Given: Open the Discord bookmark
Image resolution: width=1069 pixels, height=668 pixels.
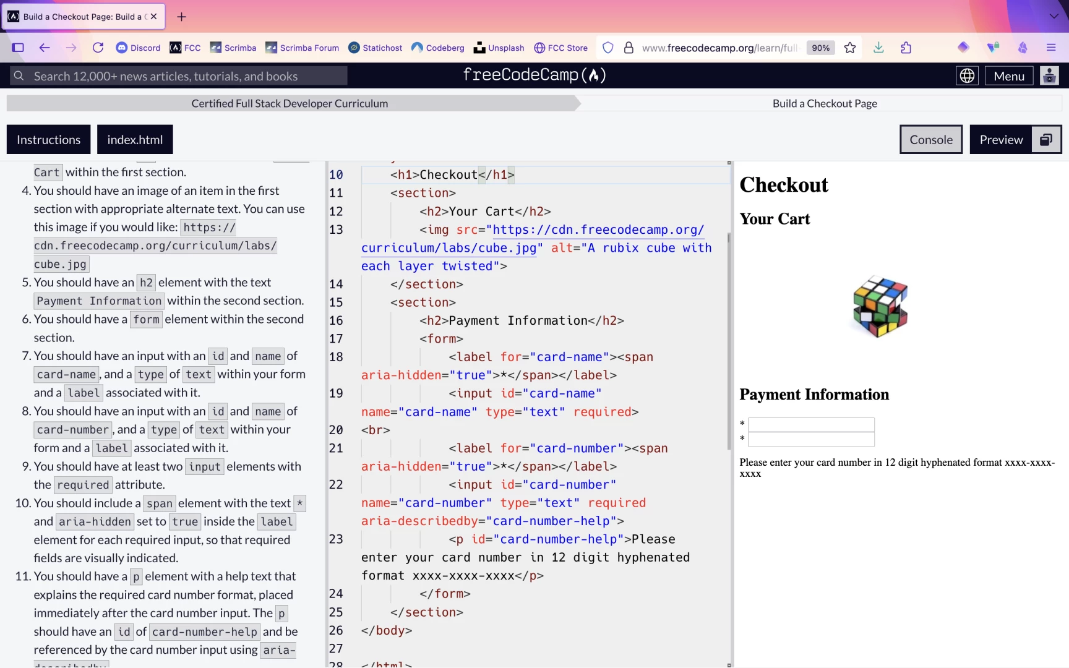Looking at the screenshot, I should click(x=137, y=48).
